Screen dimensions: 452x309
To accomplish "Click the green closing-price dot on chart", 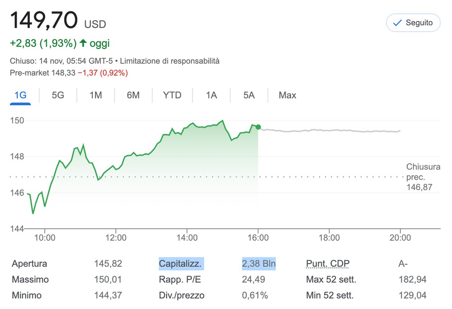I will coord(258,127).
